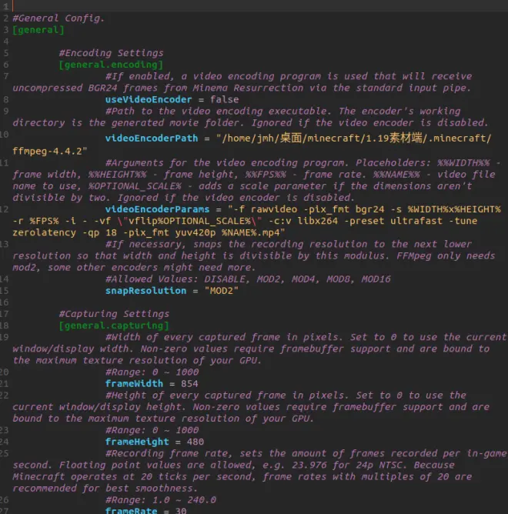Click the videoEncoderPath key
Screen dimensions: 508x514
tap(152, 139)
